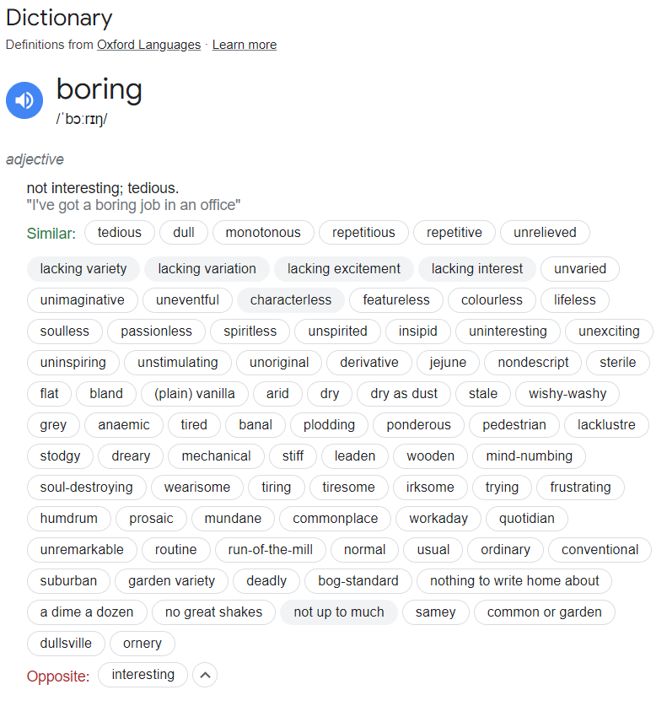This screenshot has width=667, height=706.
Task: Click the 'jejune' synonym chip
Action: [x=447, y=362]
